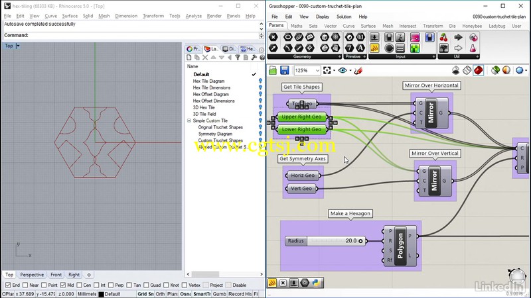Add Jump black arrow in Util panel

coord(458,37)
